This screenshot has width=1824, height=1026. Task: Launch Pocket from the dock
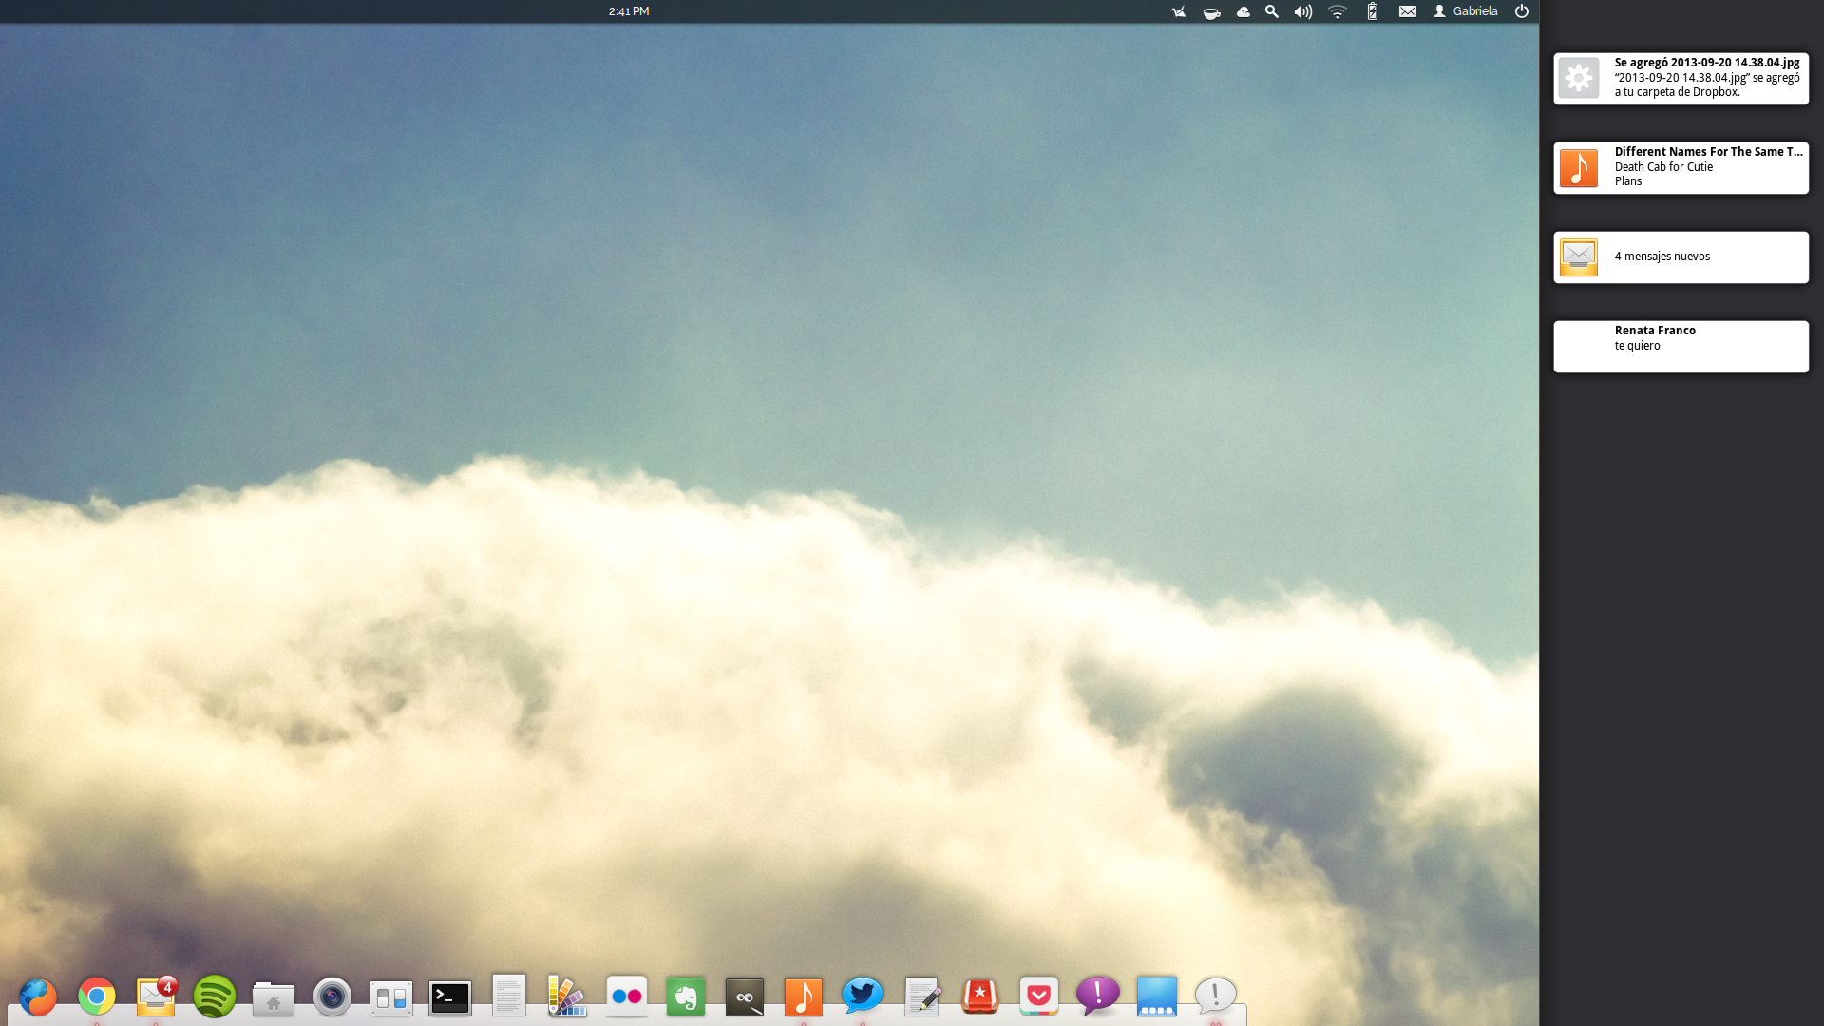click(x=1039, y=996)
